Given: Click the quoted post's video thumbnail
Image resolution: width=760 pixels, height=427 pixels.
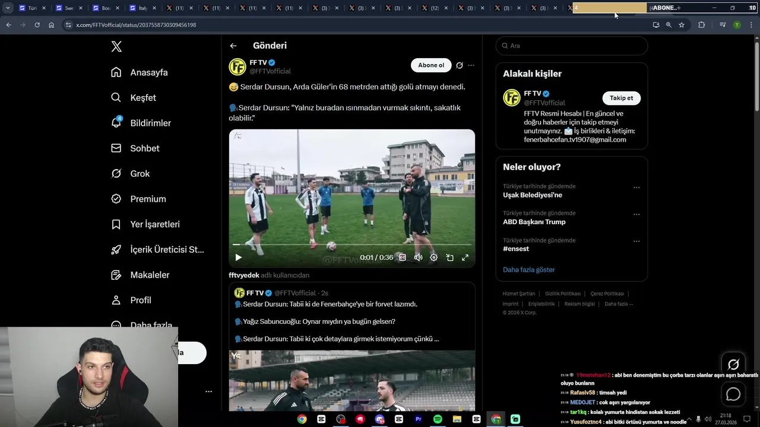Looking at the screenshot, I should tap(352, 381).
